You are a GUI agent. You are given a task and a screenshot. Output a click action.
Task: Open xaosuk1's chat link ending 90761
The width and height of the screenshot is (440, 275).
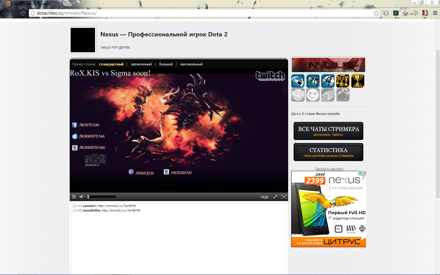[117, 206]
